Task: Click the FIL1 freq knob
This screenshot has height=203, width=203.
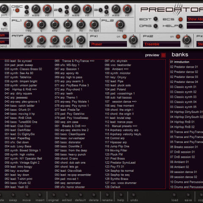Action: tap(28, 25)
